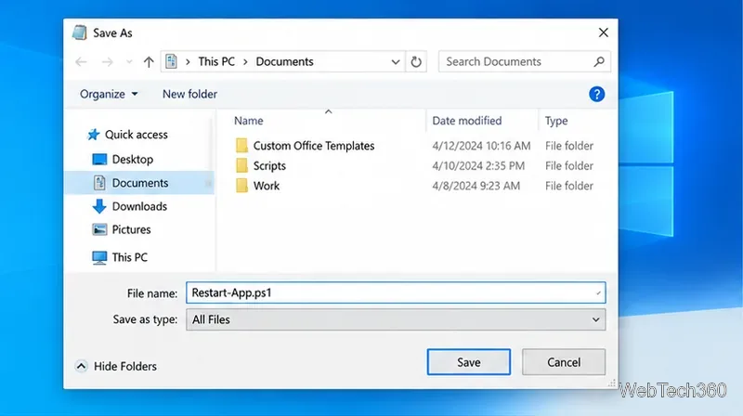Click the Back navigation arrow
743x416 pixels.
(x=81, y=61)
